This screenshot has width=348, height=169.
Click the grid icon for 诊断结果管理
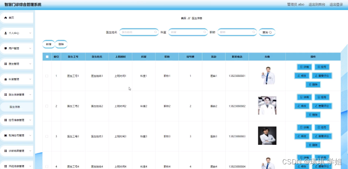[6, 151]
